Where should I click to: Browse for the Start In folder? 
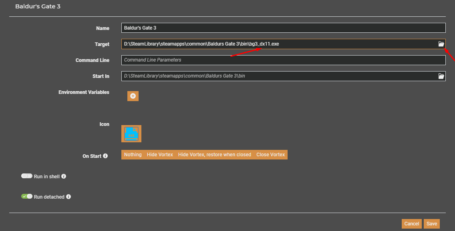(441, 76)
